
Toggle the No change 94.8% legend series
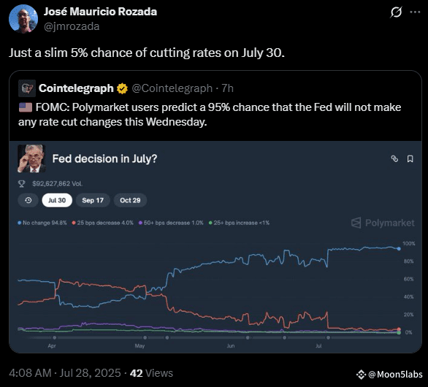(42, 223)
